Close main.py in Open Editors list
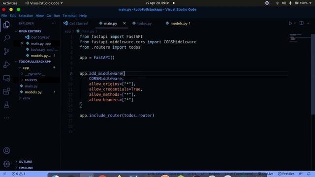The width and height of the screenshot is (315, 177). point(22,43)
